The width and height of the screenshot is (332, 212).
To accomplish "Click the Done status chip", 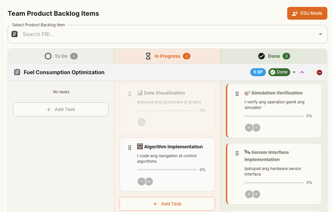I will (x=279, y=72).
